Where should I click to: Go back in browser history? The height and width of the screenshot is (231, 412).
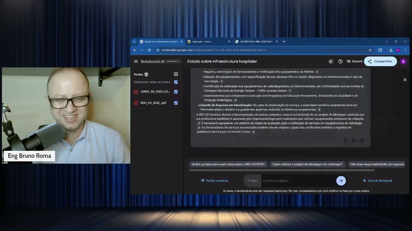[135, 50]
